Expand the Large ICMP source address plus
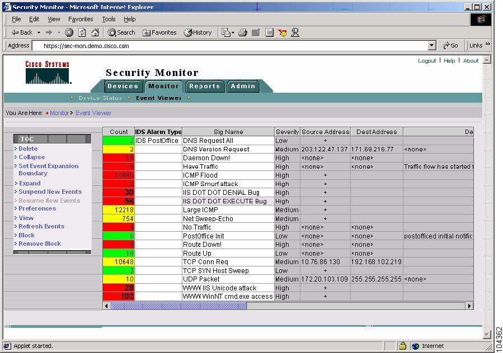This screenshot has width=503, height=353. coord(325,210)
